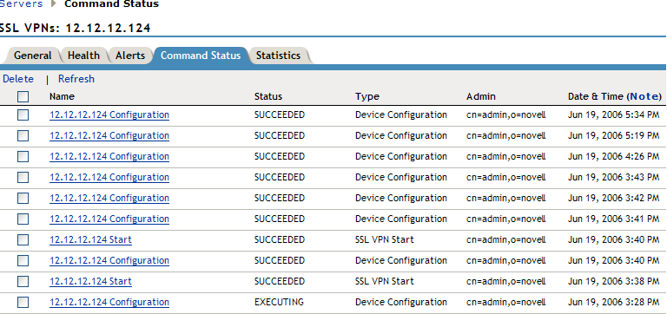Check the box for the 3:43 PM Configuration row
Viewport: 667px width, 314px height.
(23, 177)
